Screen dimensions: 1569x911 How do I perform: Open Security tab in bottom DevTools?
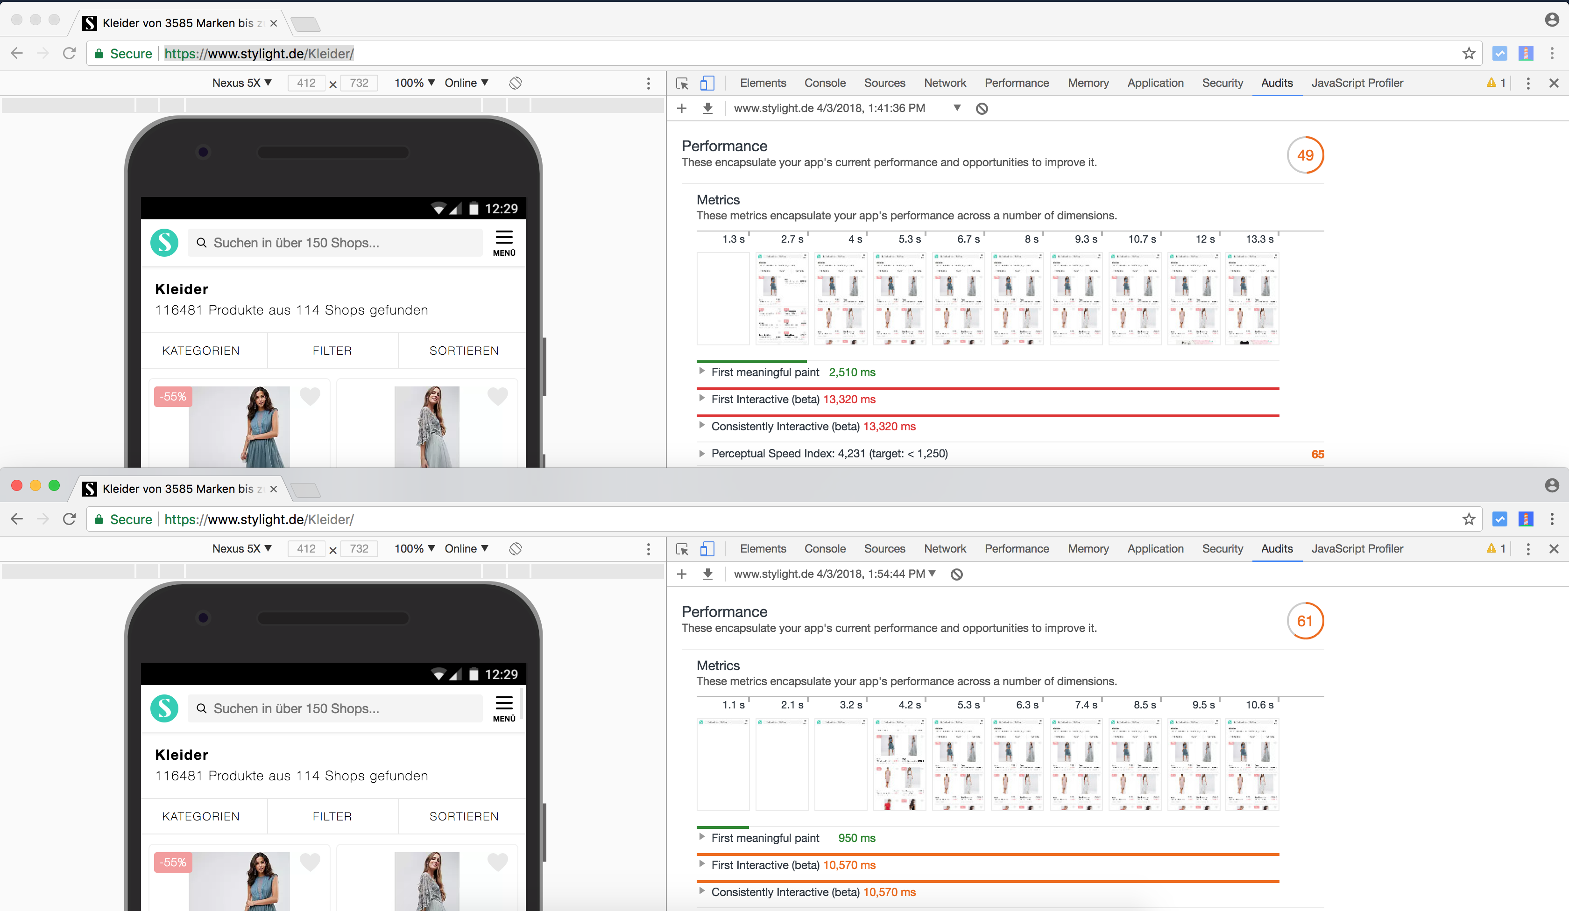tap(1222, 549)
